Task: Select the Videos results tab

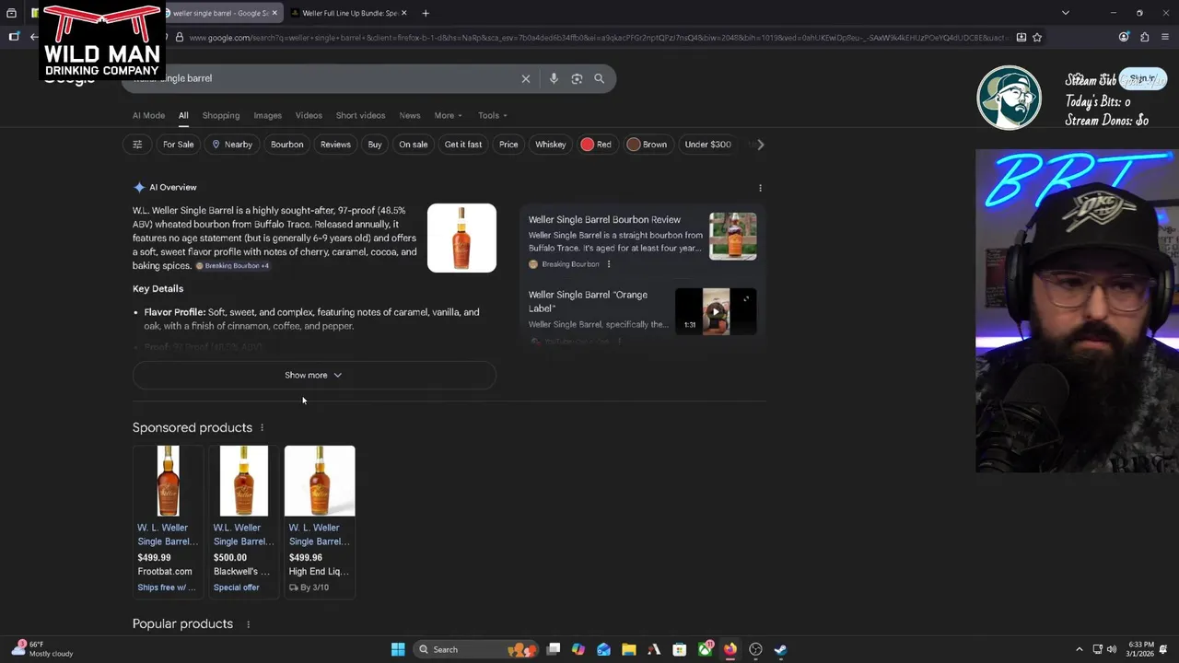Action: (309, 116)
